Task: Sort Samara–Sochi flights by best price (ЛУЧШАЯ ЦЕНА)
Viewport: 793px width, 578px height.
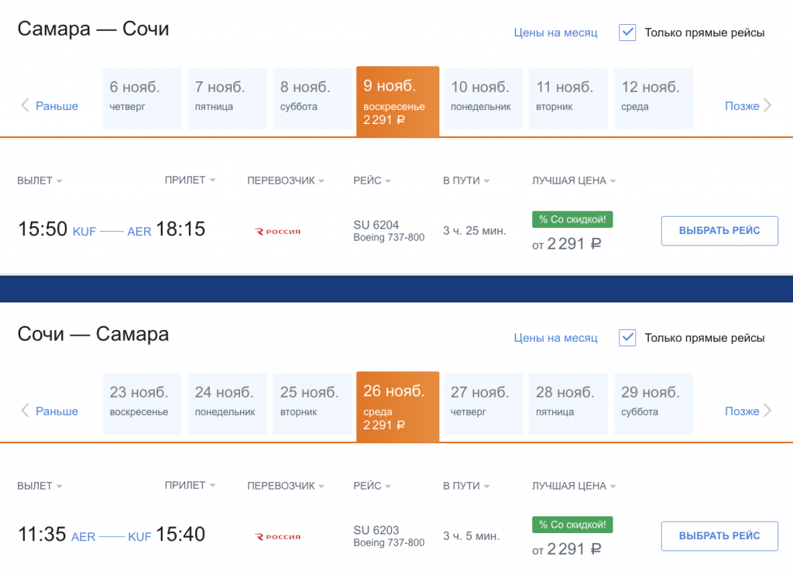Action: [x=574, y=181]
